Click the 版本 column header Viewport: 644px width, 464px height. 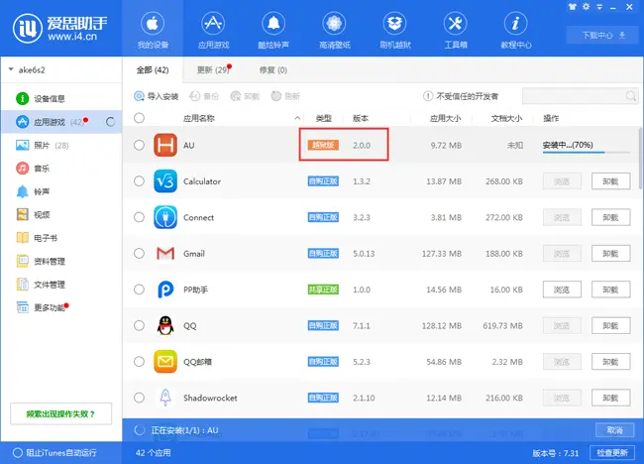click(x=361, y=118)
